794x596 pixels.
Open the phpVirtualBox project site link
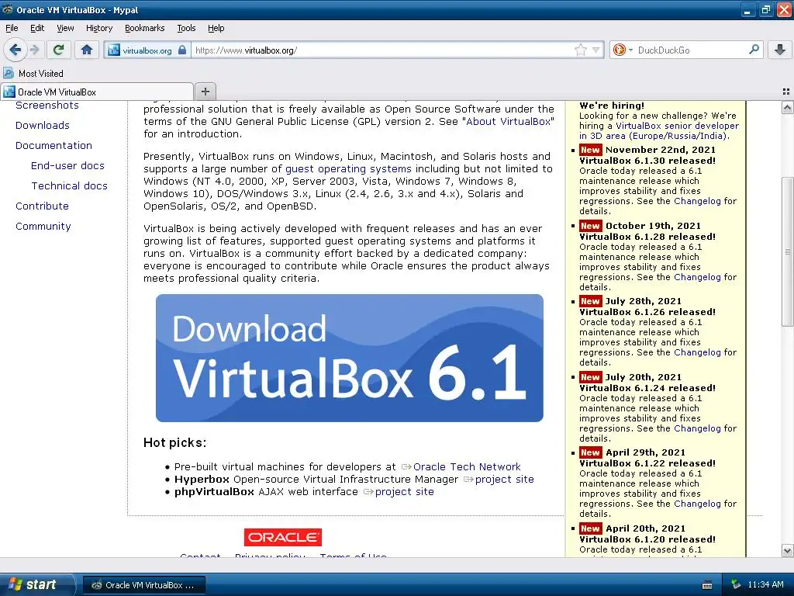coord(404,491)
